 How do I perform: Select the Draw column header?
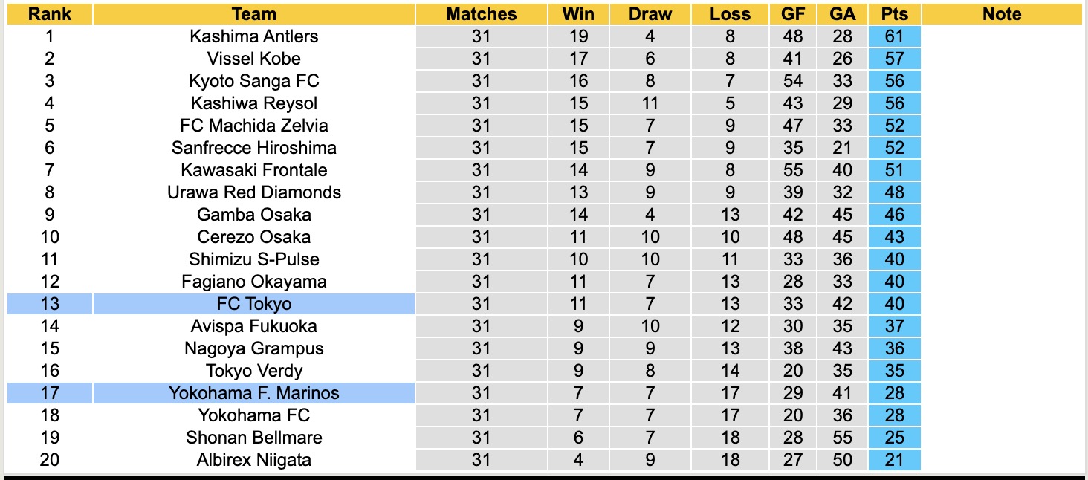coord(650,14)
